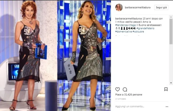
Task: Click the left vintage dress photo
Action: (x=29, y=56)
